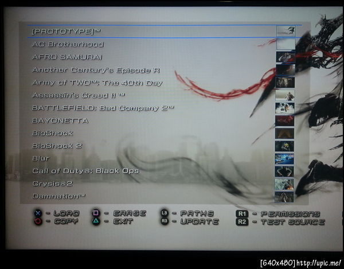
Task: Highlight BAYONETTA in the list
Action: (x=60, y=120)
